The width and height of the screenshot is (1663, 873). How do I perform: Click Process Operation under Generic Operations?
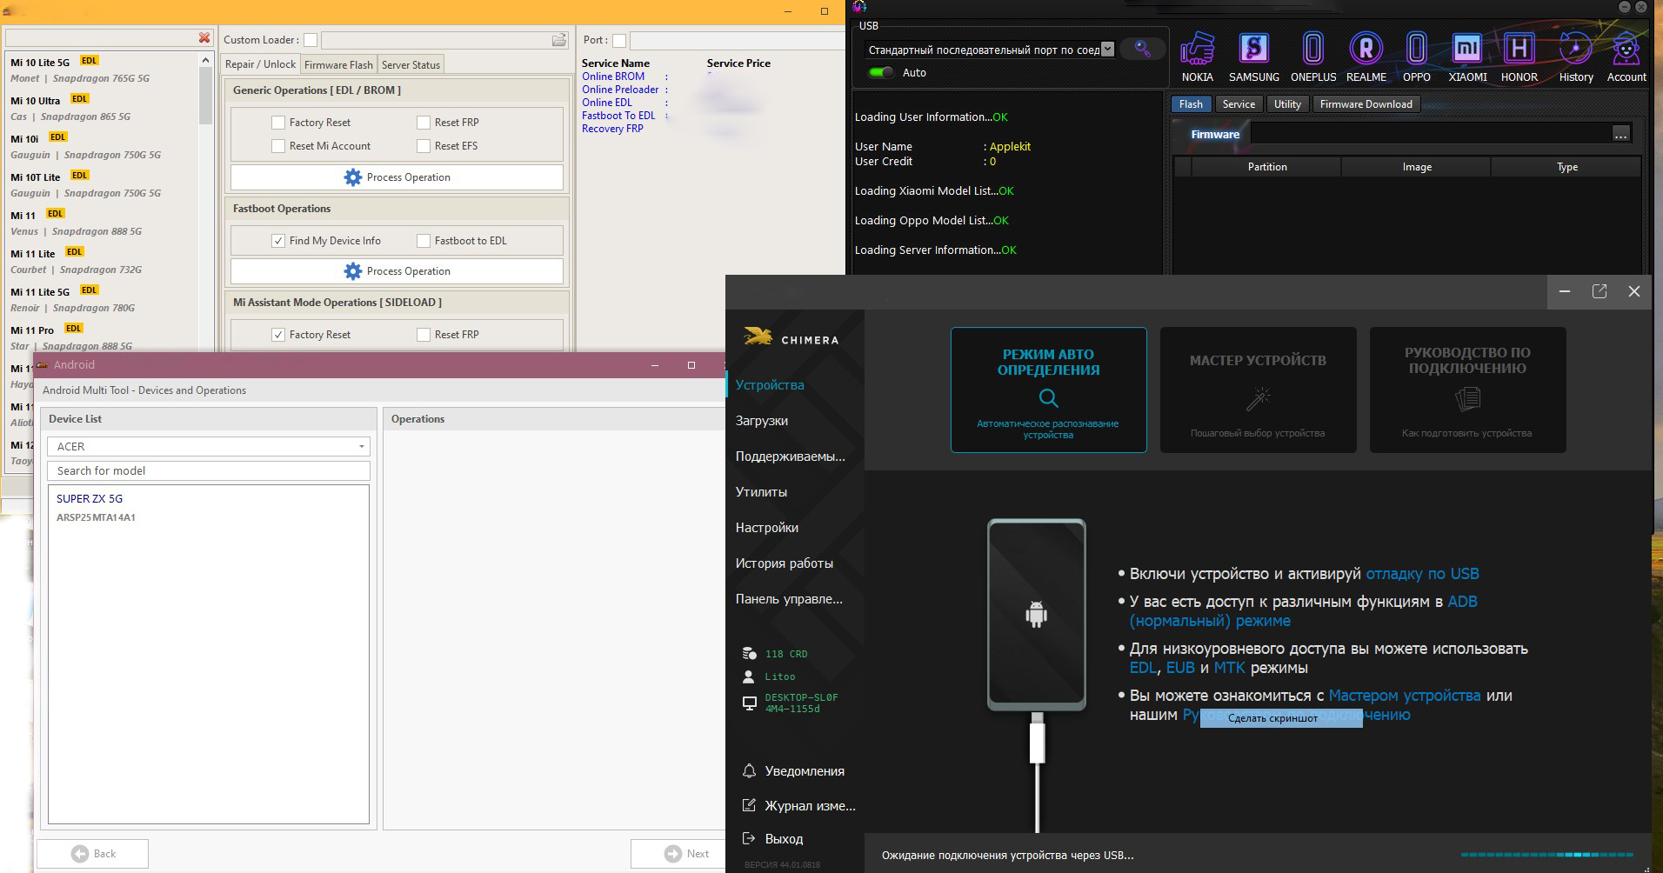397,177
